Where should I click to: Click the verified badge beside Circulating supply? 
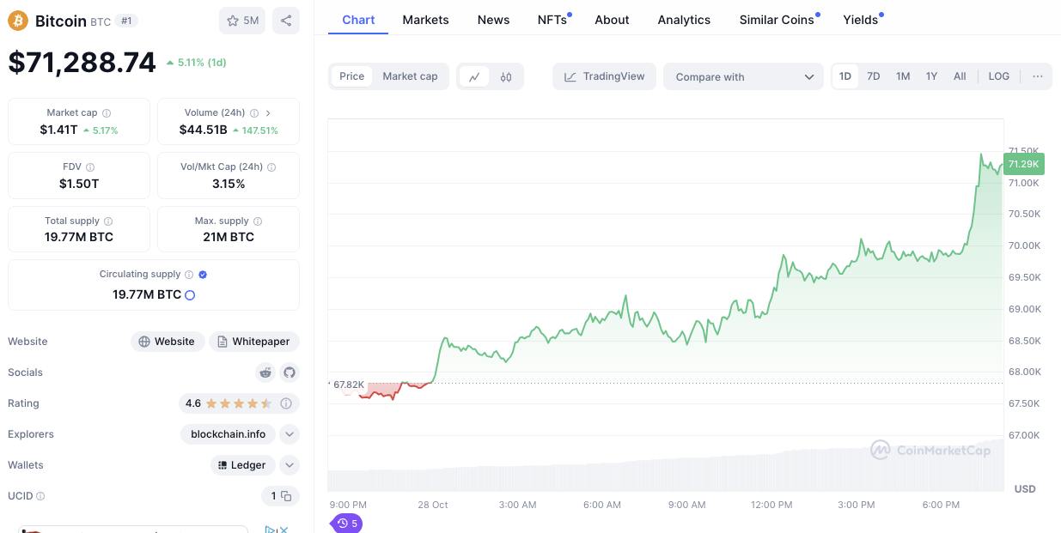[x=203, y=275]
